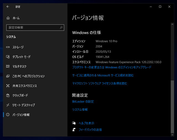Click the ストレージ storage icon
This screenshot has width=177, height=140.
point(8,47)
